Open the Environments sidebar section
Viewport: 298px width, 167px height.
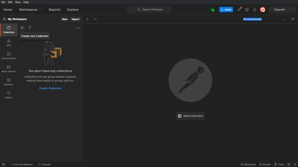8,56
